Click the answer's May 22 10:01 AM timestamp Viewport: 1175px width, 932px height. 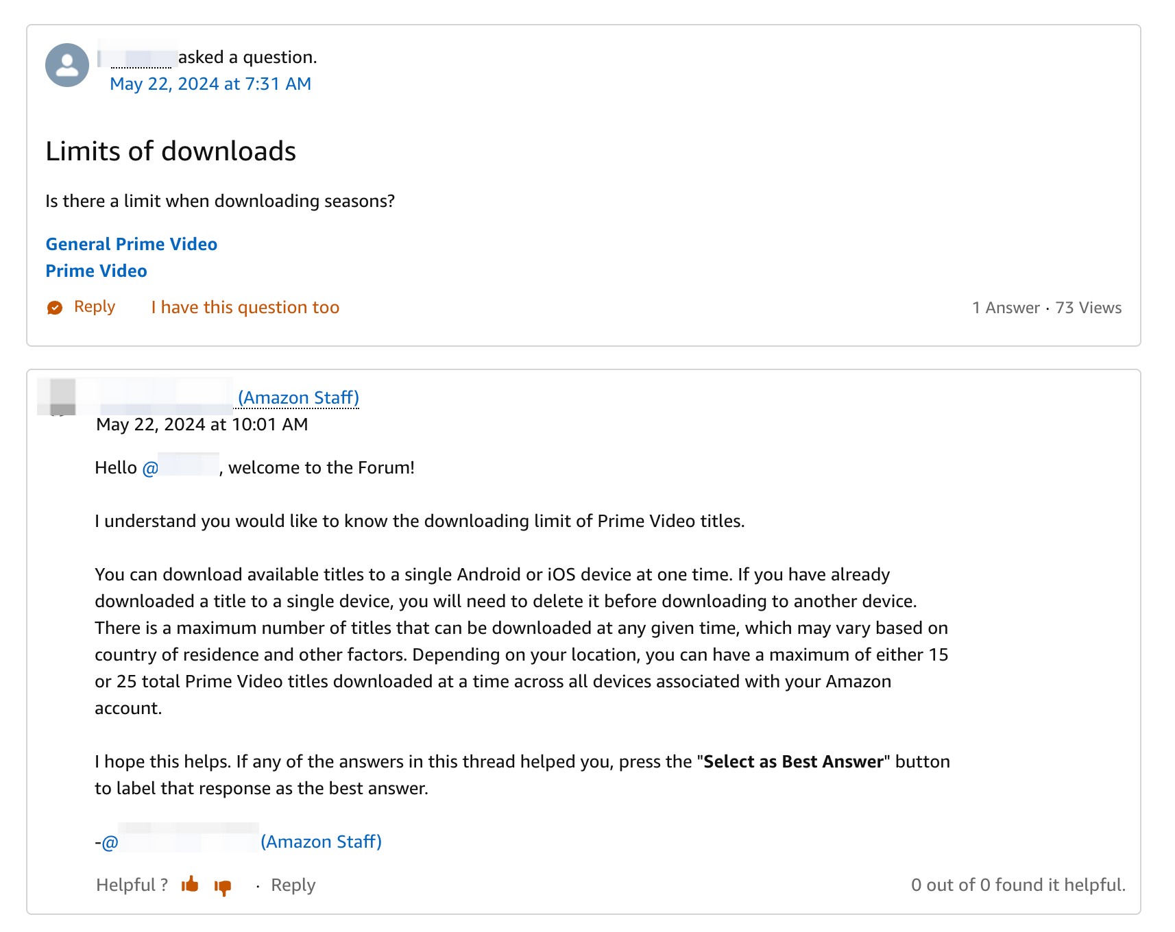202,424
